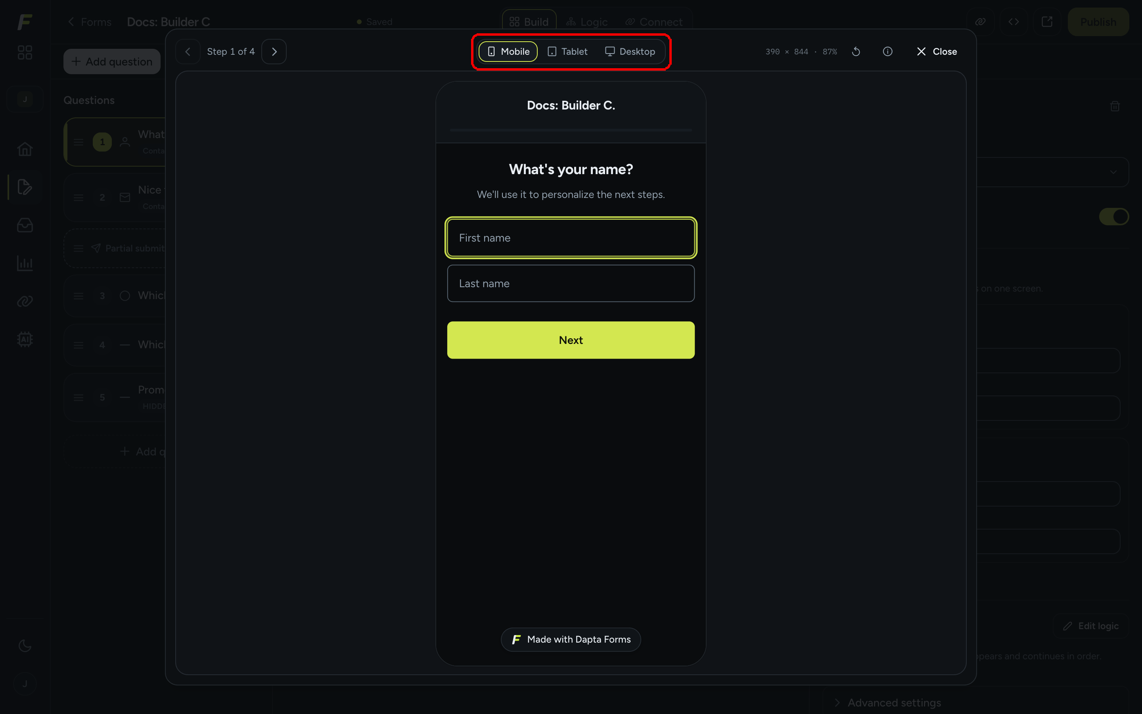
Task: Switch to the Connect tab
Action: coord(654,22)
